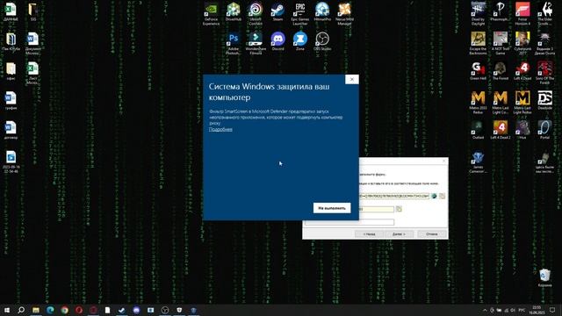Select A NOT Troll Game desktop icon
This screenshot has width=562, height=316.
tap(501, 43)
